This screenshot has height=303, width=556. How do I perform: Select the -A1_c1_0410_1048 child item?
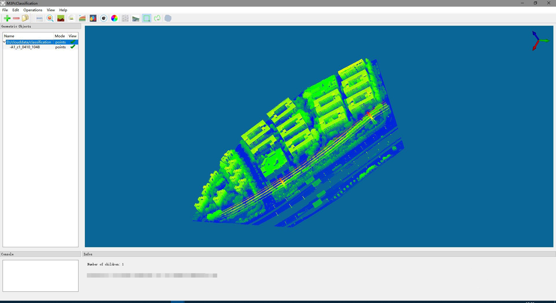(25, 47)
